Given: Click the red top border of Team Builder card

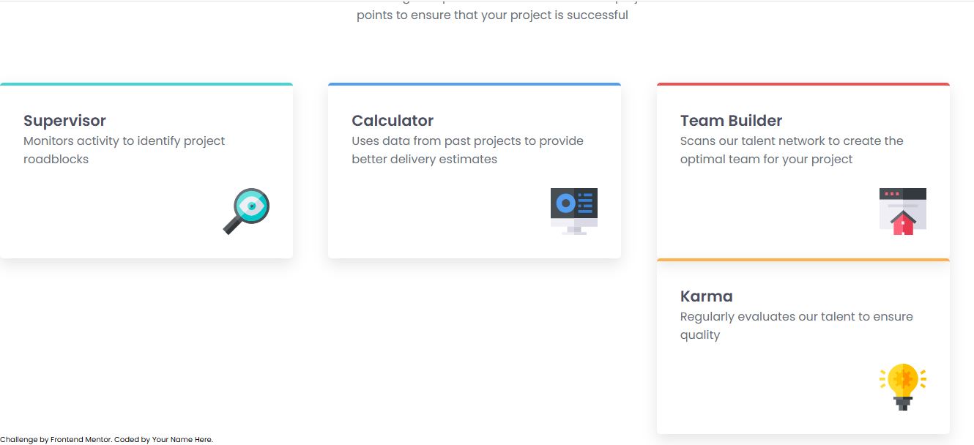Looking at the screenshot, I should pos(803,84).
